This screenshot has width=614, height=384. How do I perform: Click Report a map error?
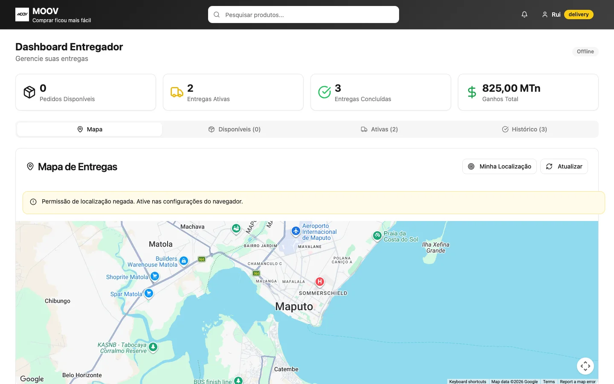coord(578,381)
